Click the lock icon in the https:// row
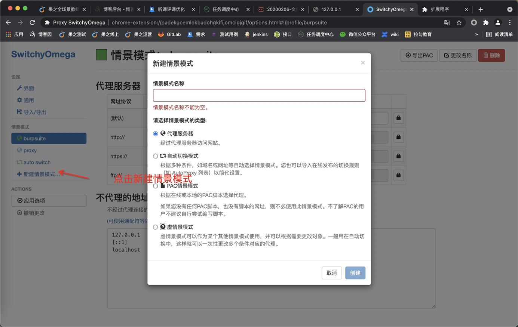This screenshot has height=327, width=518. click(x=398, y=156)
